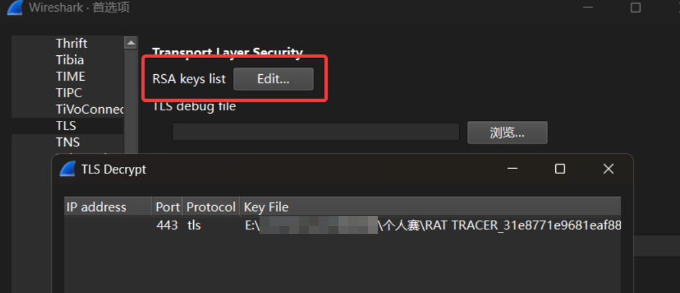Choose TIPC from the protocol list

(69, 93)
